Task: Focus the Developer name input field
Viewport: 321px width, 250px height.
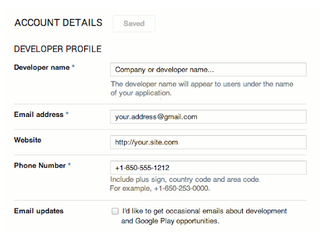Action: coord(208,69)
